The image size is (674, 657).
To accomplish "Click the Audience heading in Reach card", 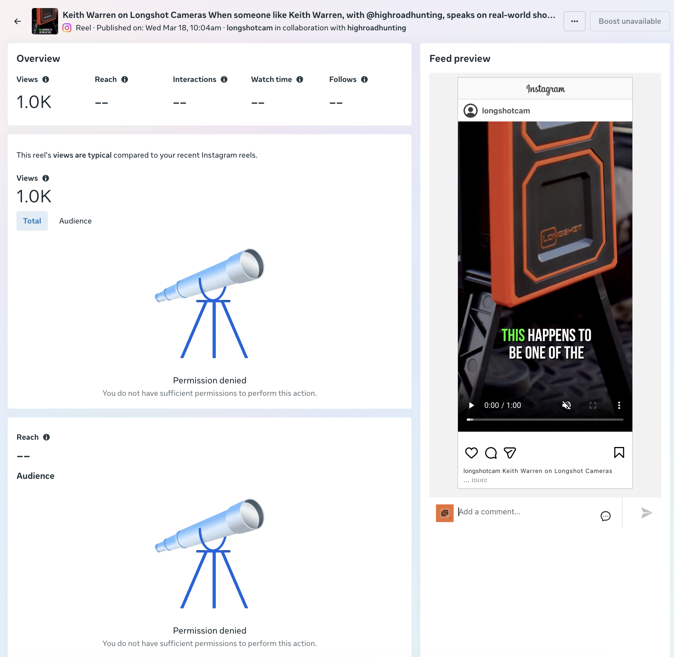I will click(x=35, y=476).
